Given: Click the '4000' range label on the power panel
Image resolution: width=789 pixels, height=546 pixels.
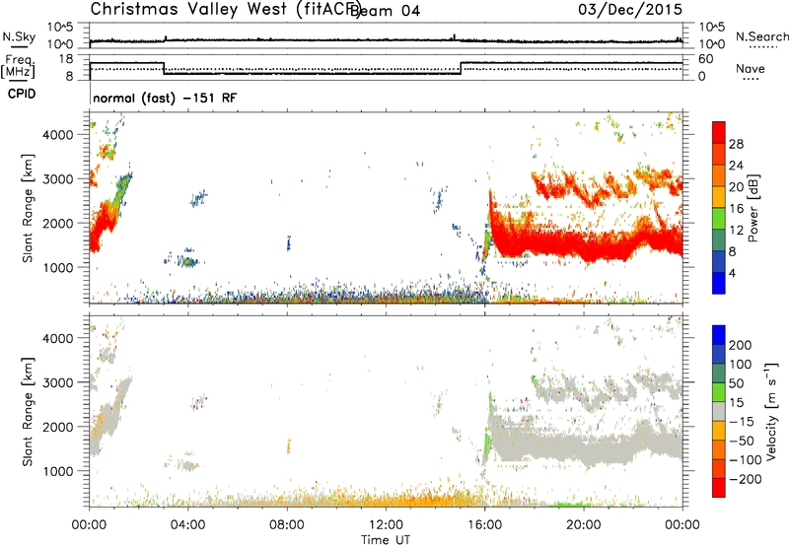Looking at the screenshot, I should [57, 135].
